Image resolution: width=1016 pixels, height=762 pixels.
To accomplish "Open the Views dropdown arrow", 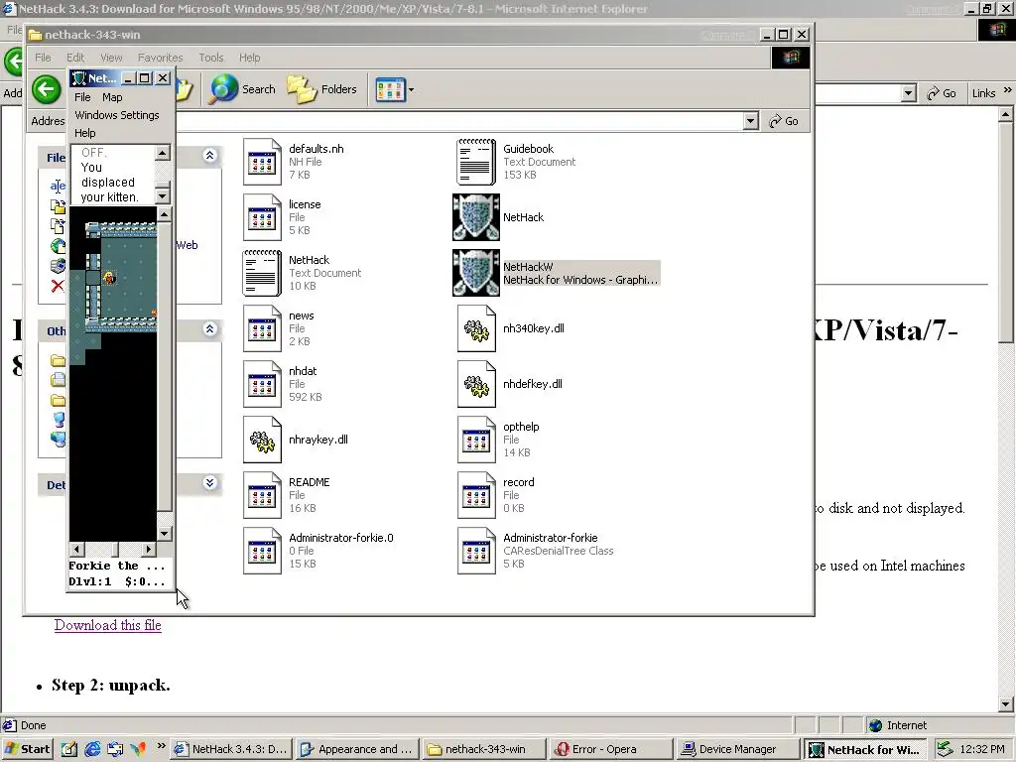I will tap(411, 89).
